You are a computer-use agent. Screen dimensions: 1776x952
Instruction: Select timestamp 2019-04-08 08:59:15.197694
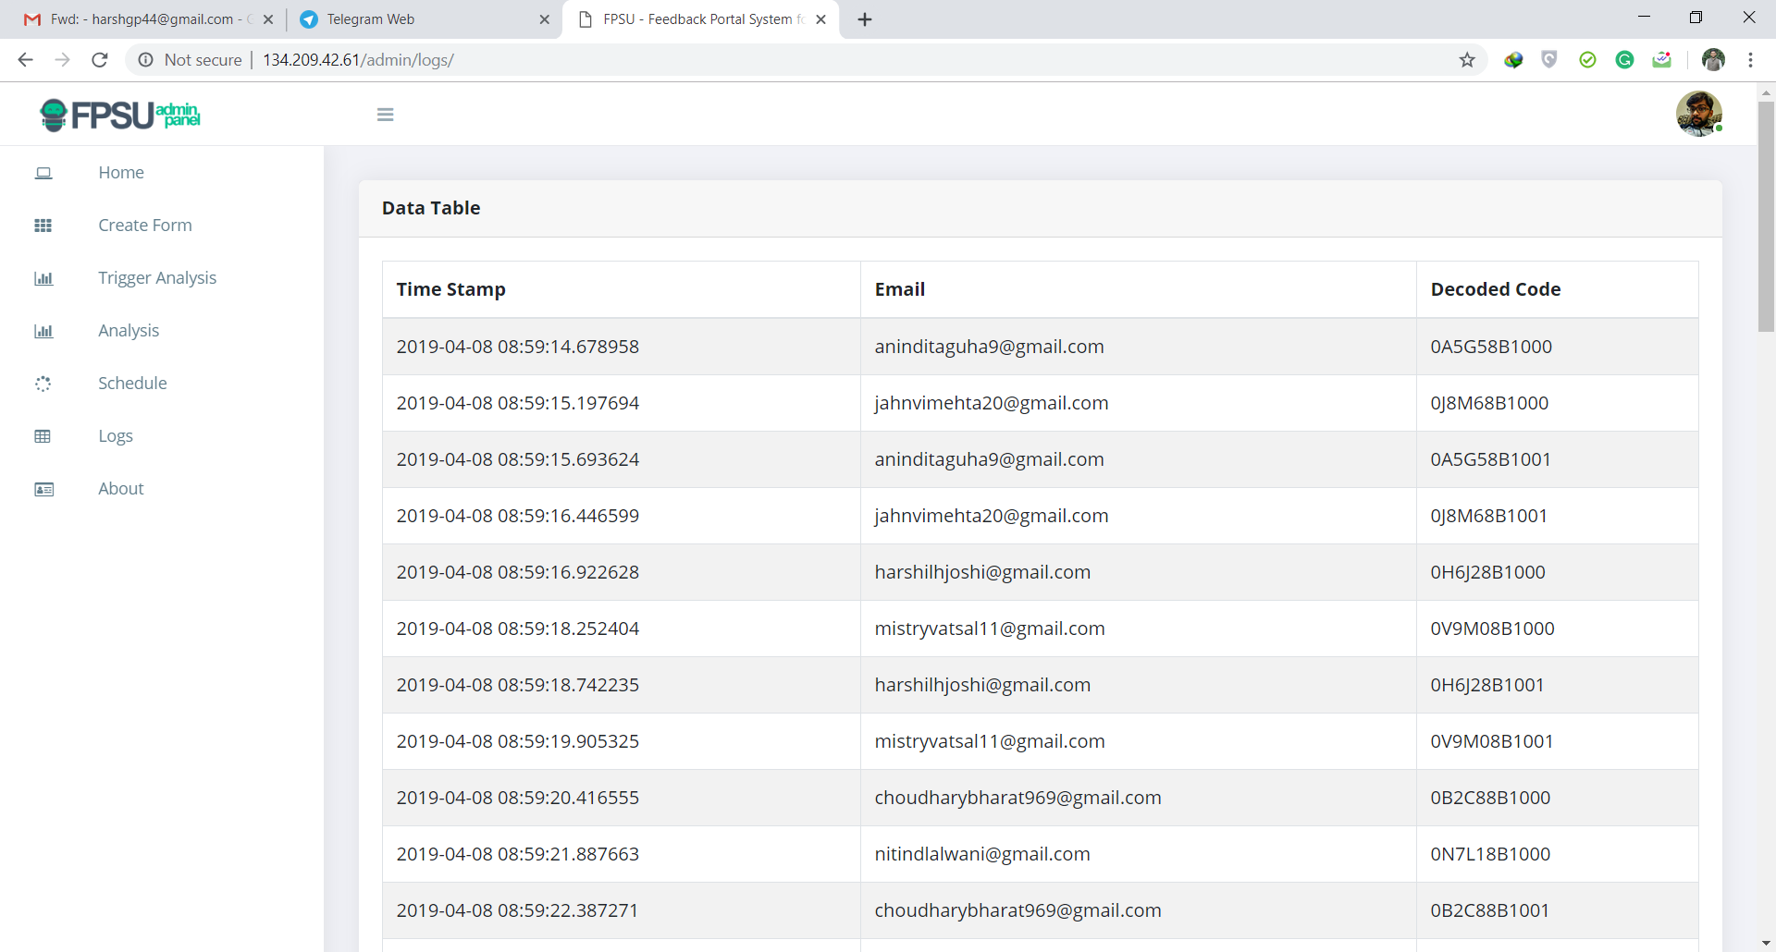518,403
